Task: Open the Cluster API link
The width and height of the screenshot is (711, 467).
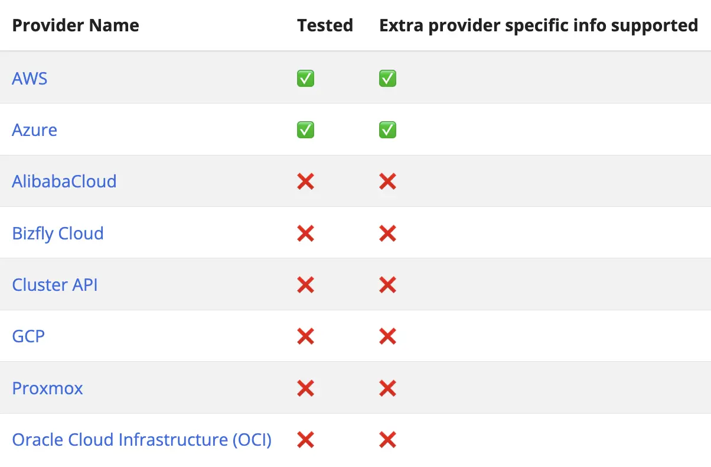Action: pyautogui.click(x=55, y=284)
